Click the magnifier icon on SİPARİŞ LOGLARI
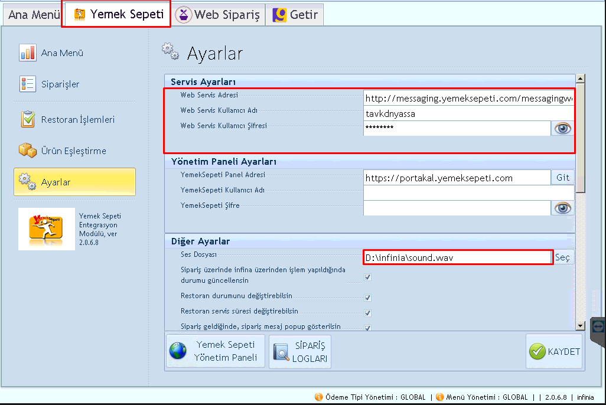606x405 pixels. point(281,352)
